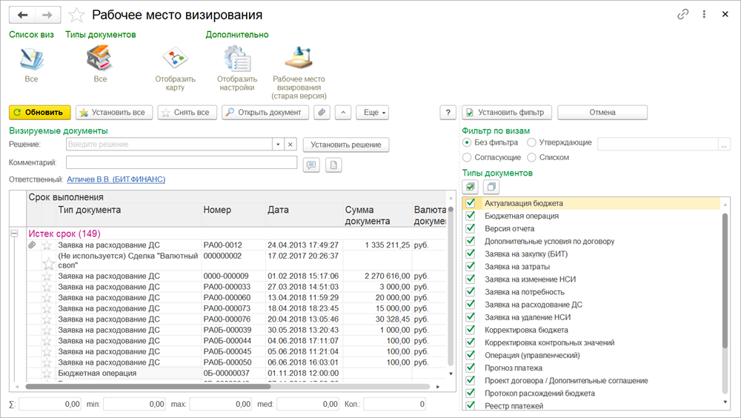The width and height of the screenshot is (741, 418).
Task: Collapse the 'Истек срок (149)' group
Action: pos(15,233)
